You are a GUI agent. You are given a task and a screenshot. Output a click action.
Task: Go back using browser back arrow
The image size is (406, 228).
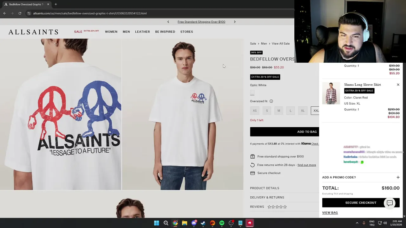click(4, 13)
